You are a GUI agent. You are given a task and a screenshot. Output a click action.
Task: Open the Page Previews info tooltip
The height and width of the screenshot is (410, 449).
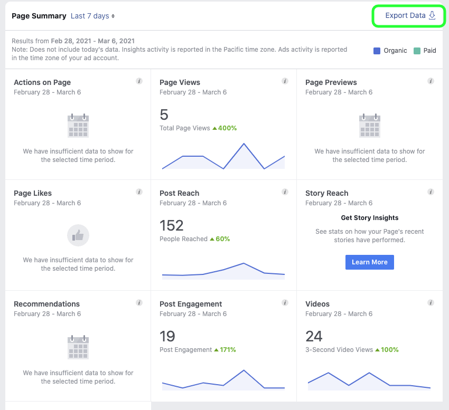point(431,81)
